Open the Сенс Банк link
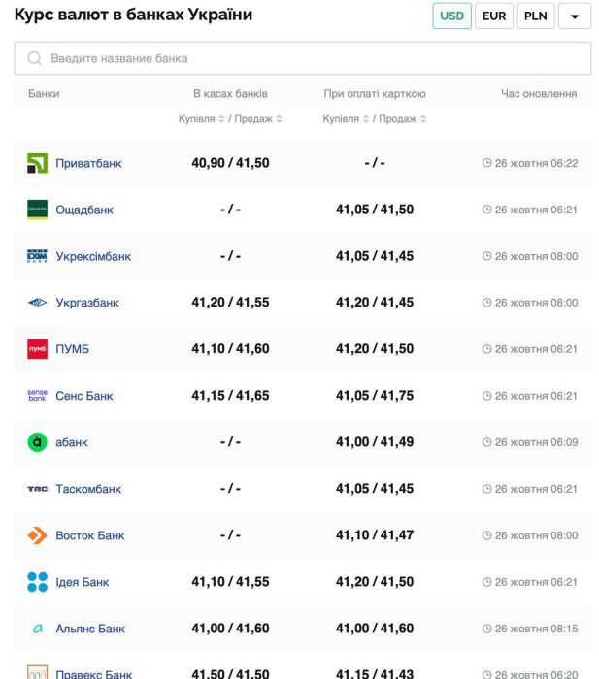Viewport: 599px width, 679px height. point(84,396)
